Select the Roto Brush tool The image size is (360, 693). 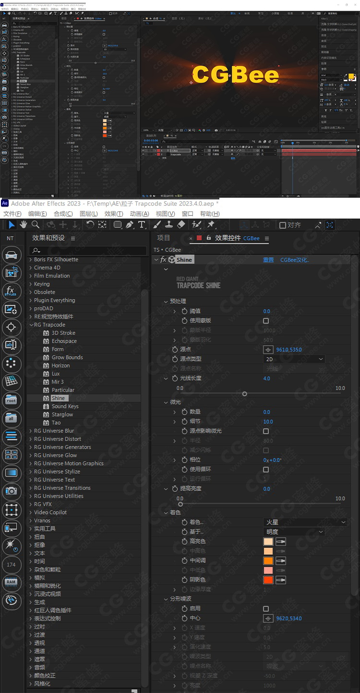196,225
